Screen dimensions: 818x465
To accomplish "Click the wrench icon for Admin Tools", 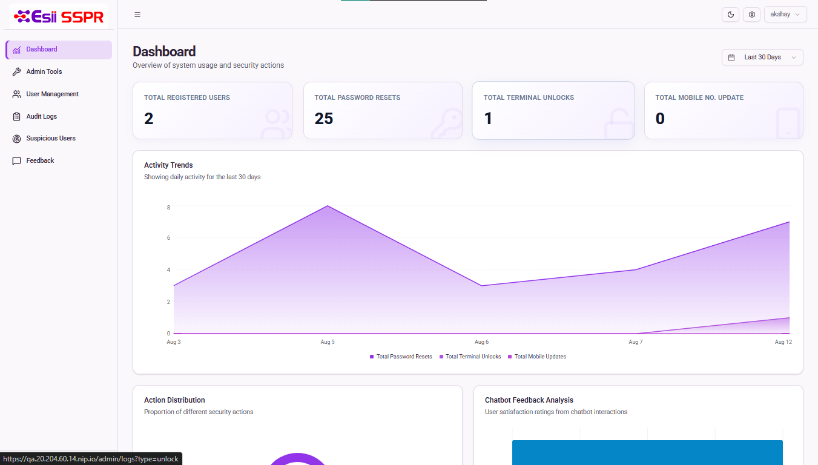I will pyautogui.click(x=16, y=72).
